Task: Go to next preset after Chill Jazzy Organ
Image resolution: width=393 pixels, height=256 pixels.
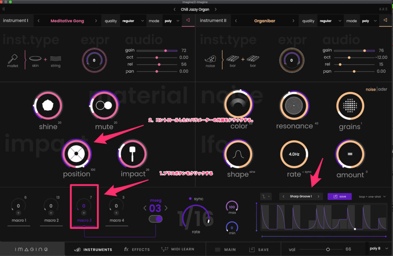Action: [x=215, y=9]
